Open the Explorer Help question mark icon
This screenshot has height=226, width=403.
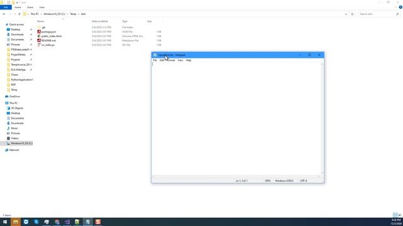(400, 8)
